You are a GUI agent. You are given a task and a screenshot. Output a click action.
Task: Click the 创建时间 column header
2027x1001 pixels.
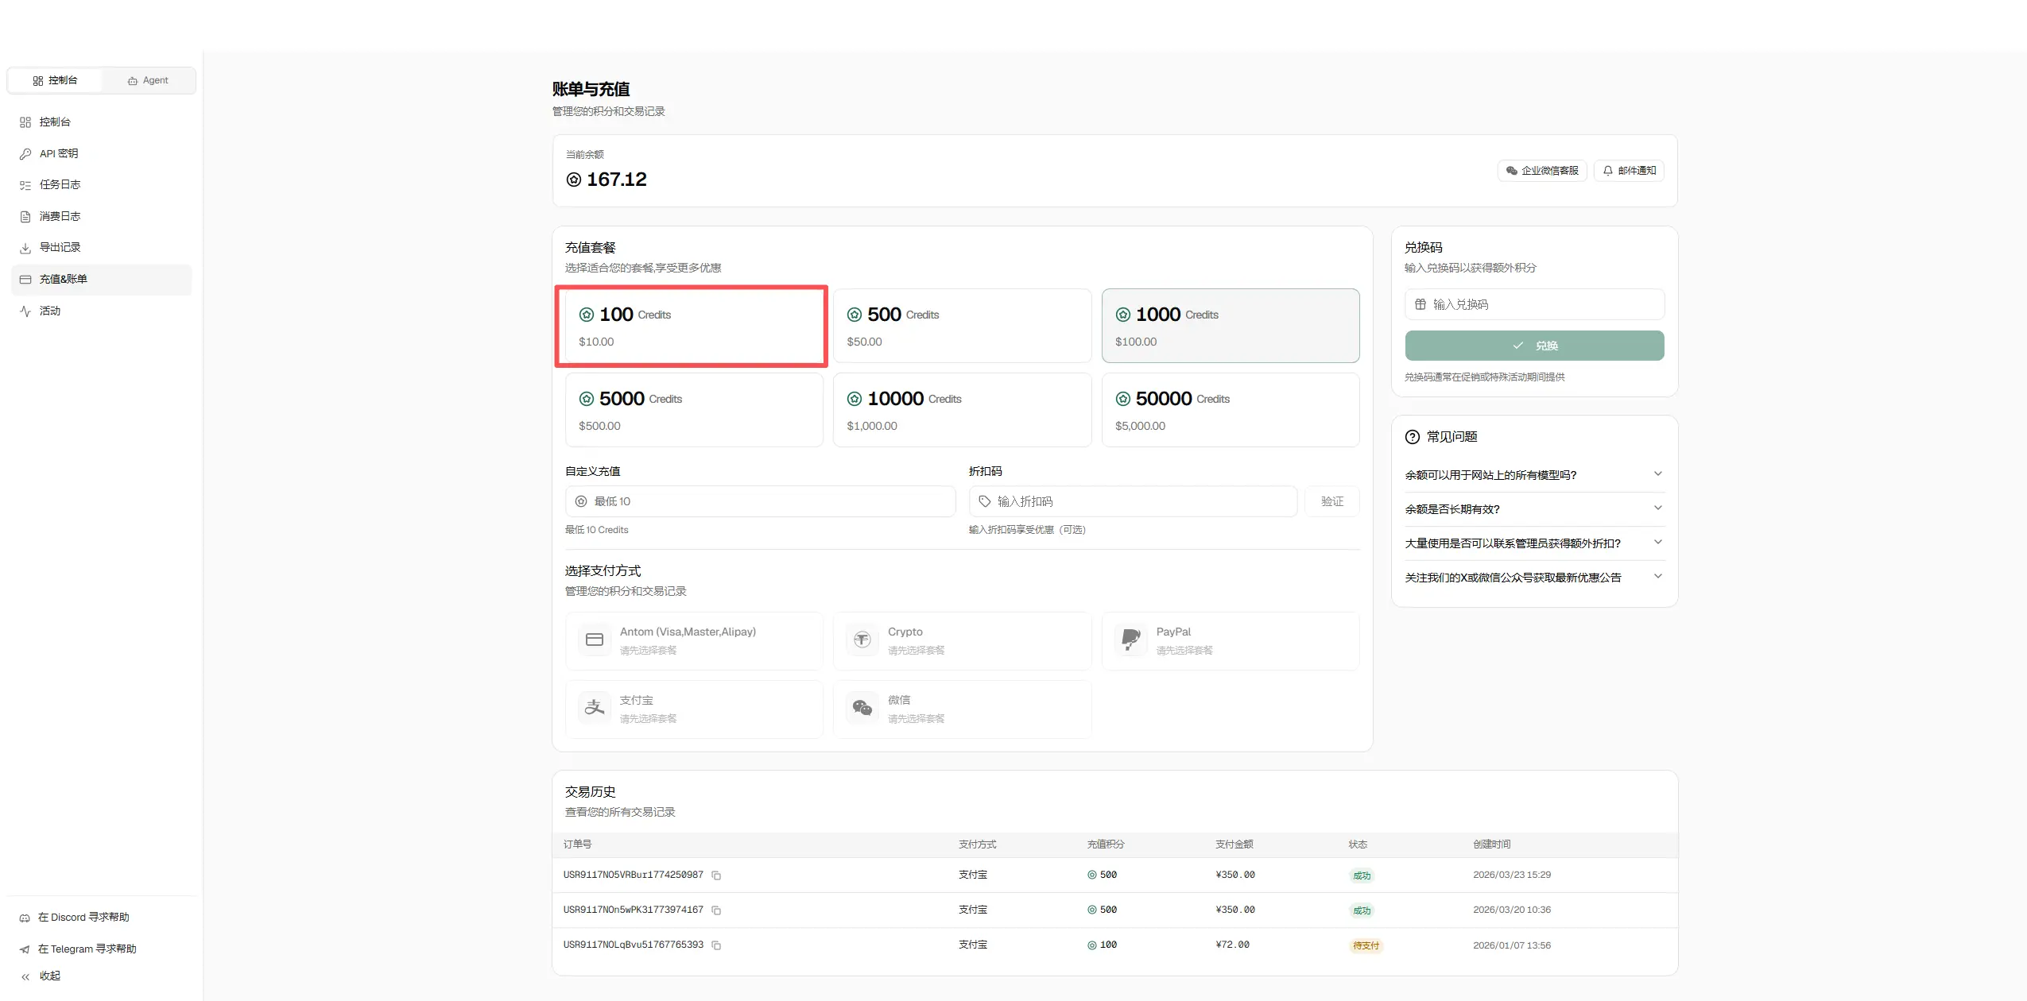click(x=1491, y=844)
